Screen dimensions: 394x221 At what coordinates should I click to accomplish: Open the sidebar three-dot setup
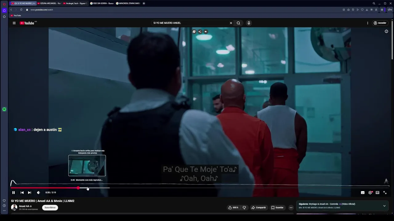(4, 211)
